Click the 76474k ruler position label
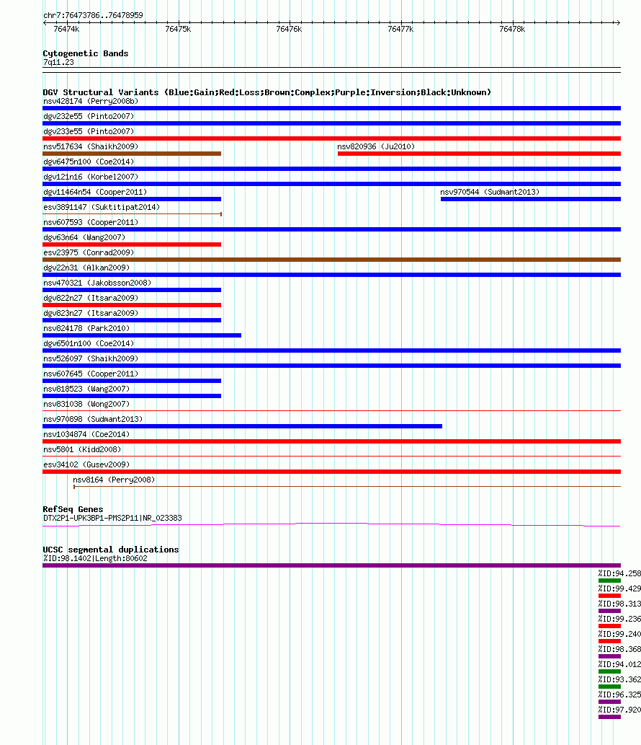This screenshot has width=641, height=745. coord(66,29)
